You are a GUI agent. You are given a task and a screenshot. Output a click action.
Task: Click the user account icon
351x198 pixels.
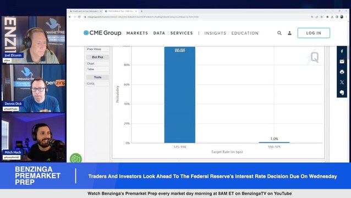289,33
